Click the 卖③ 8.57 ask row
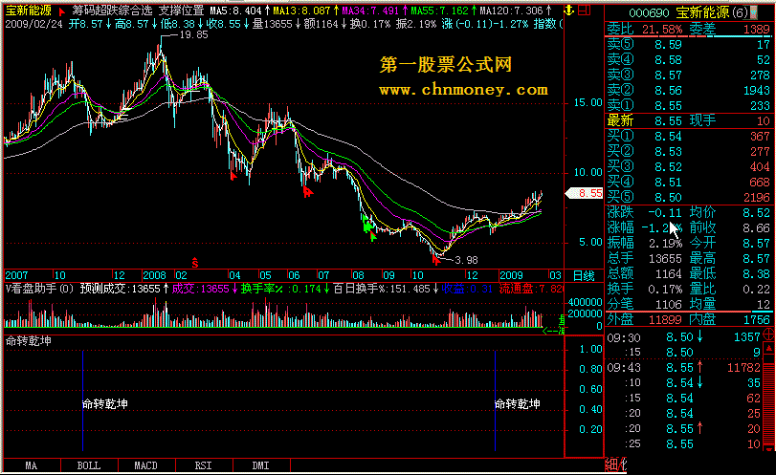The height and width of the screenshot is (475, 776). tap(688, 76)
